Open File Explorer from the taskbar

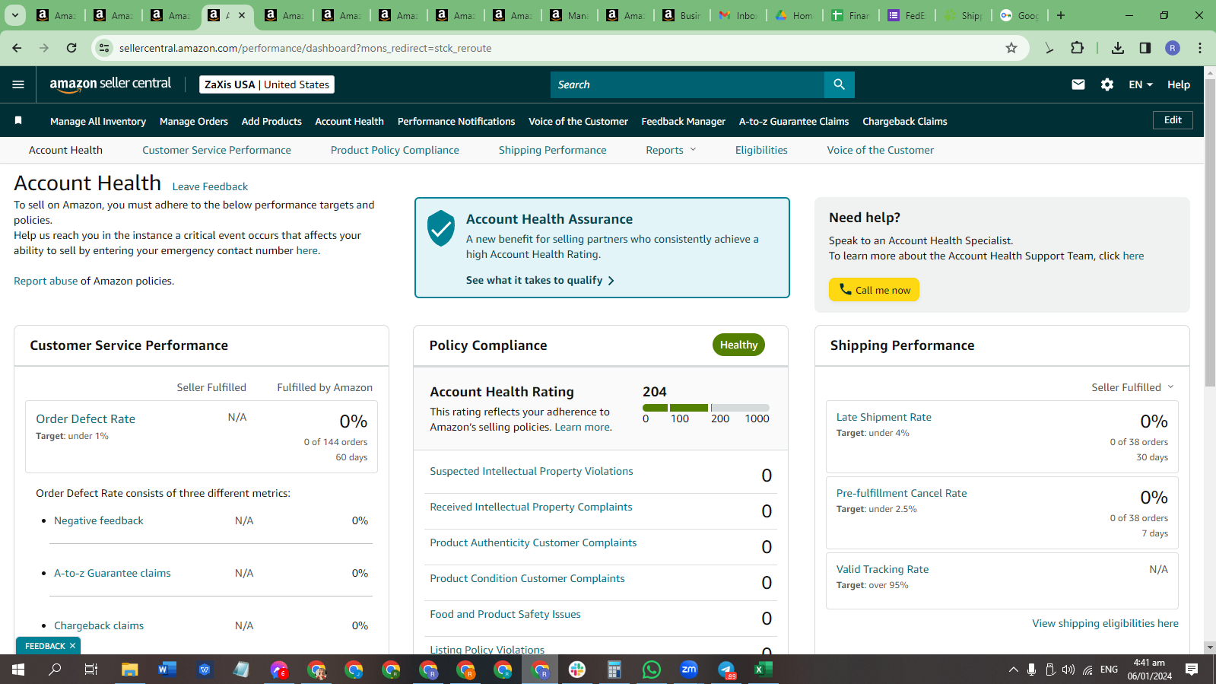coord(130,670)
